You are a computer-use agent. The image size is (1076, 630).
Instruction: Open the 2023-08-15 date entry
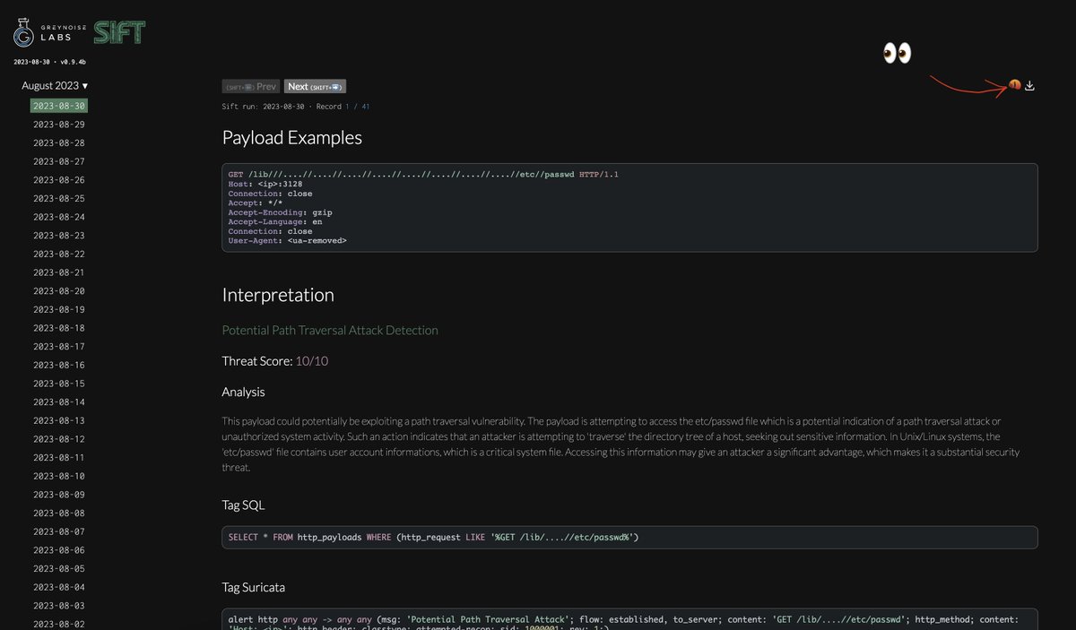click(59, 384)
